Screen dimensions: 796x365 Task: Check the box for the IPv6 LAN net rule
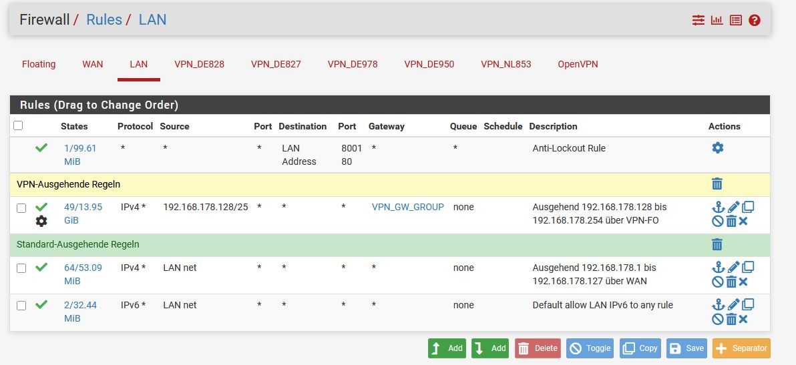(21, 306)
